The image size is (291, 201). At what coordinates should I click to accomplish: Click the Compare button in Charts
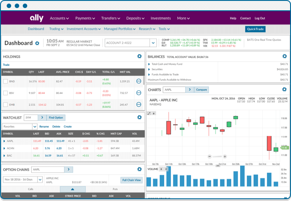pos(201,90)
